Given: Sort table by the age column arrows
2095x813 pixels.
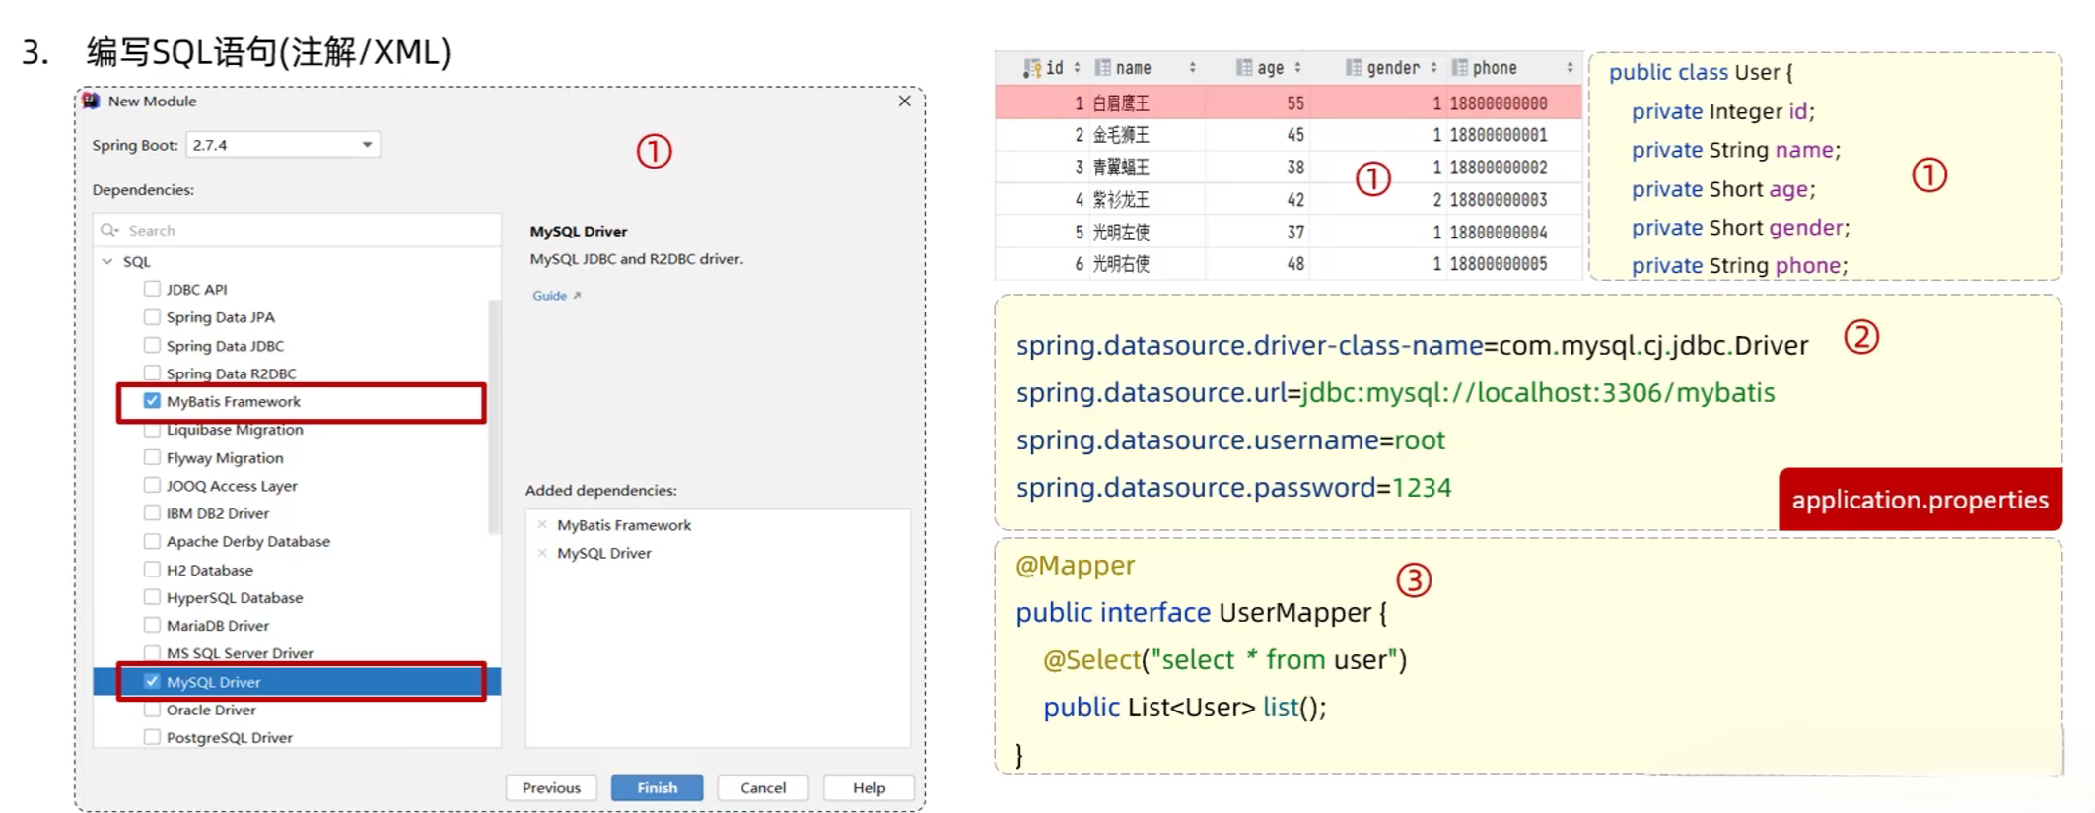Looking at the screenshot, I should [1297, 68].
